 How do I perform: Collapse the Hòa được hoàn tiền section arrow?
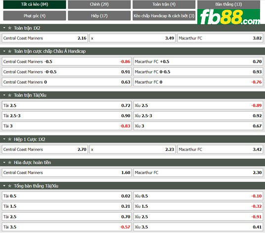4,162
